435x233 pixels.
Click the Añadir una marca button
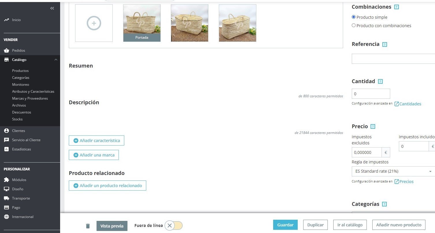coord(94,155)
